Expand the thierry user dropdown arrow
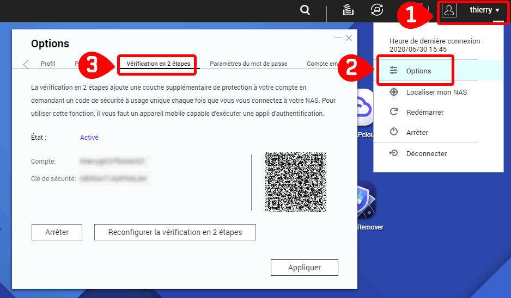 tap(497, 10)
